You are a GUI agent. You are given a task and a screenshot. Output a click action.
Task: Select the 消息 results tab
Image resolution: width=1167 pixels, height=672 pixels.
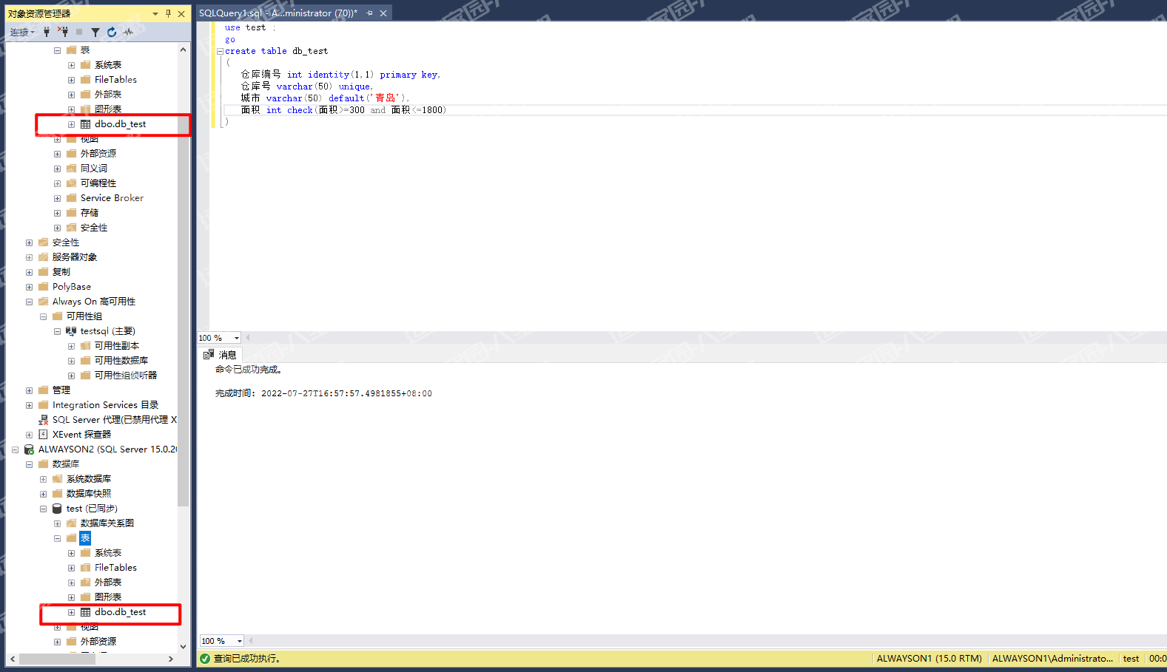click(221, 355)
